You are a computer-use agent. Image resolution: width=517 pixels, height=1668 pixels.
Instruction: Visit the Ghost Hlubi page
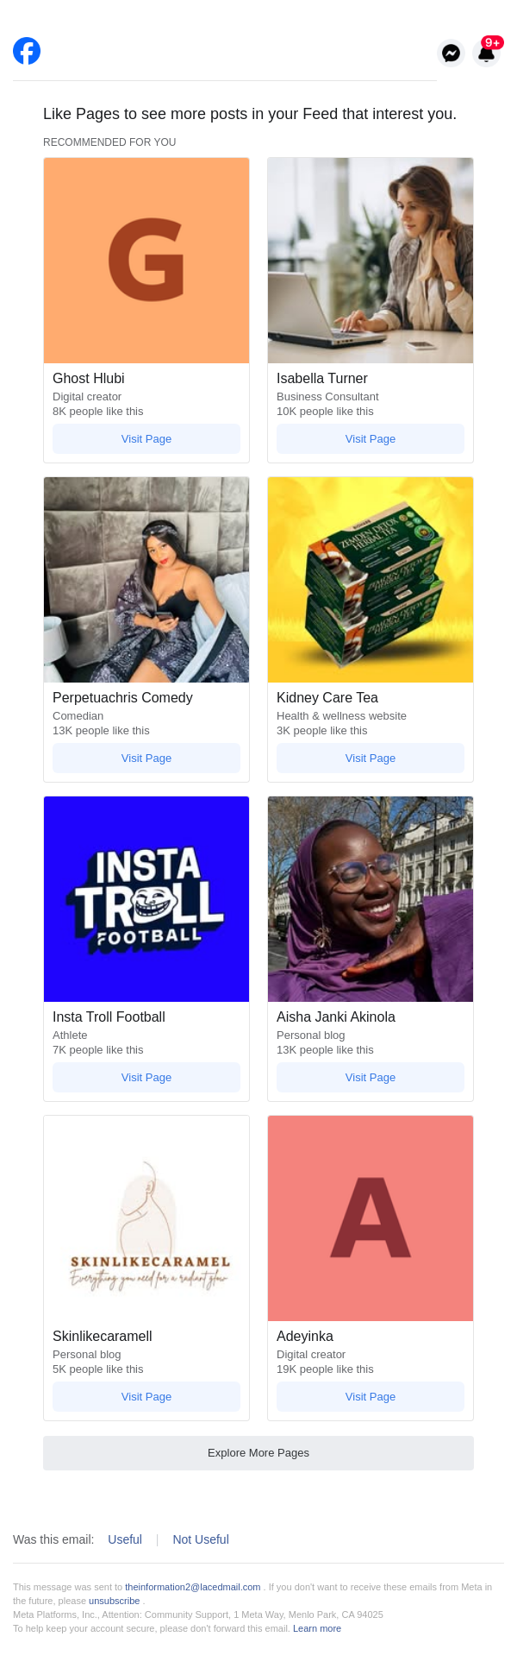(x=146, y=439)
